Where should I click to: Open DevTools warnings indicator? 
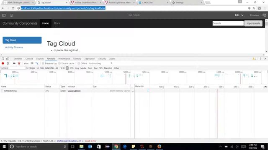(x=254, y=59)
